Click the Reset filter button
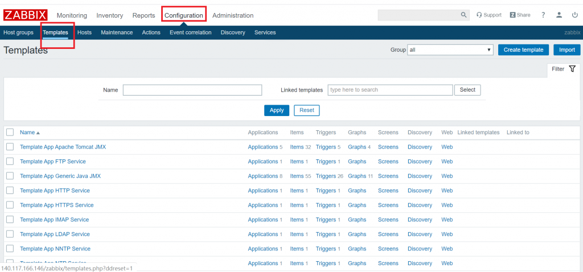Viewport: 583px width, 272px height. click(x=307, y=110)
